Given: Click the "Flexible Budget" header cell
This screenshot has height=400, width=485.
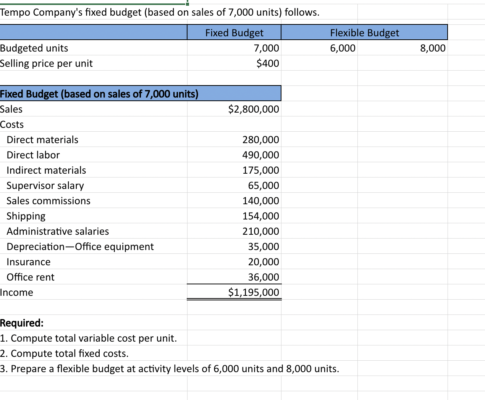Looking at the screenshot, I should (x=364, y=32).
